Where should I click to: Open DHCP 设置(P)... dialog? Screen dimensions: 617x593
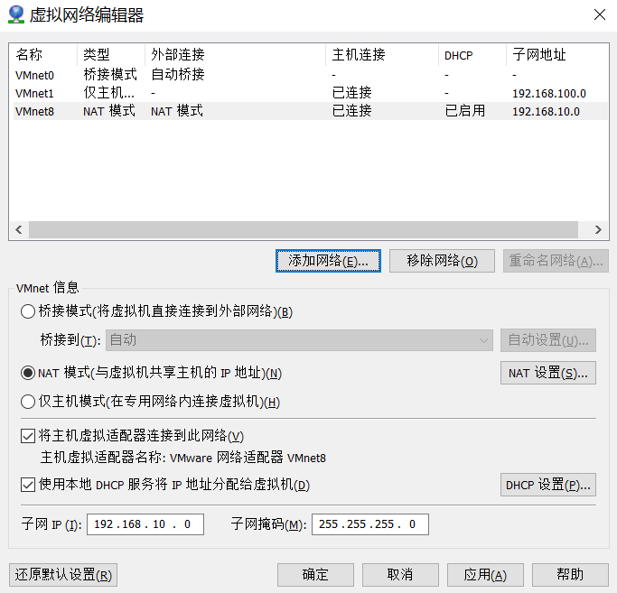pyautogui.click(x=548, y=485)
